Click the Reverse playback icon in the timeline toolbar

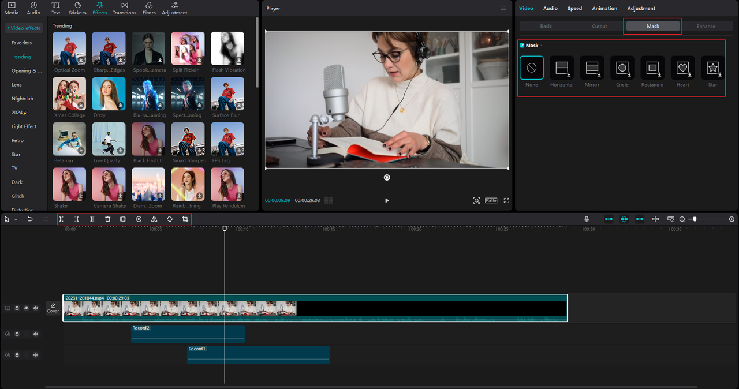click(139, 219)
